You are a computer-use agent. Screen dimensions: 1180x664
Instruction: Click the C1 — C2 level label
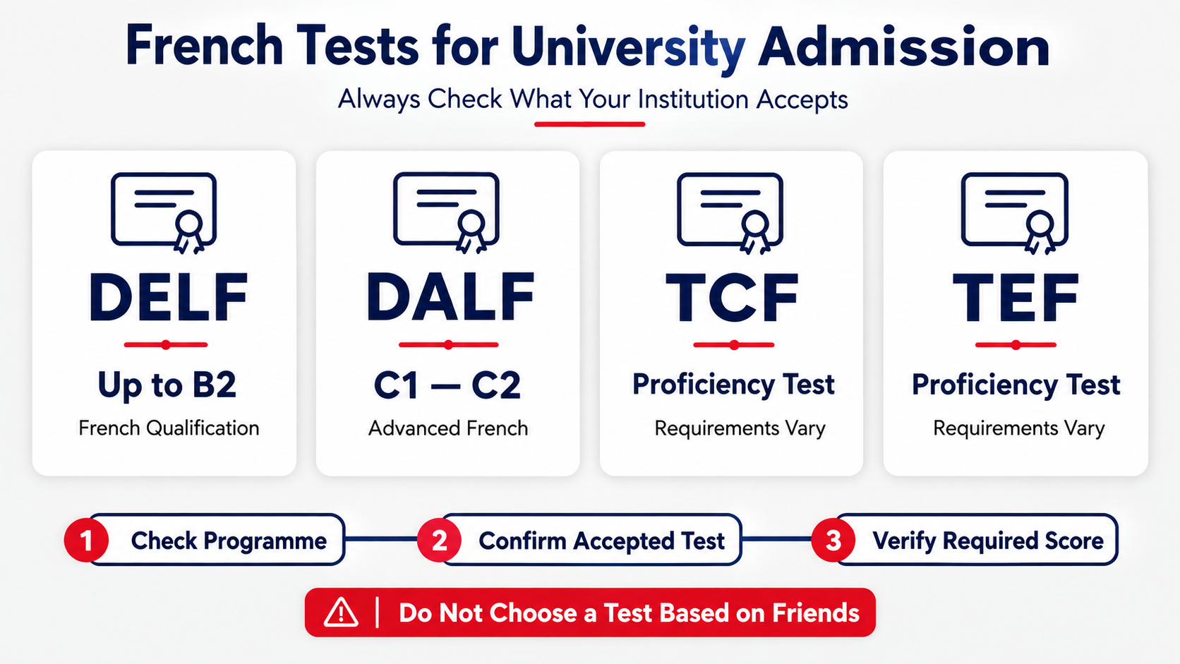click(447, 385)
